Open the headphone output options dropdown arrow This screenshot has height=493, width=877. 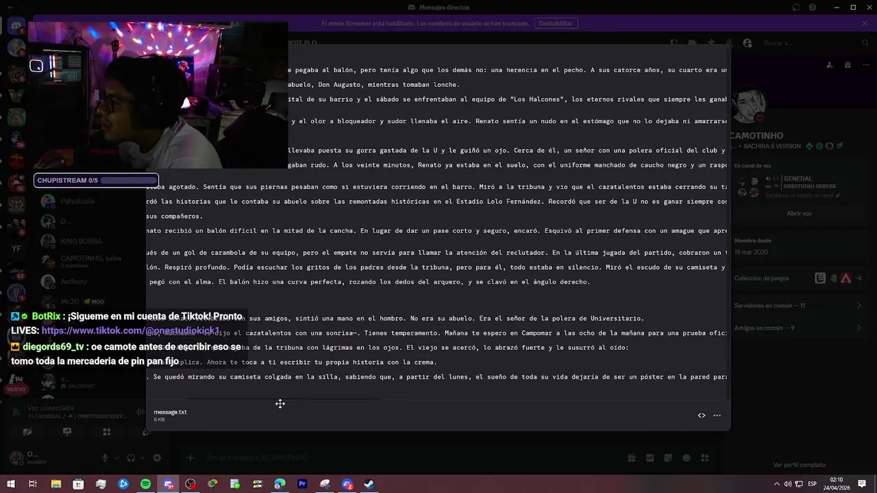click(142, 458)
